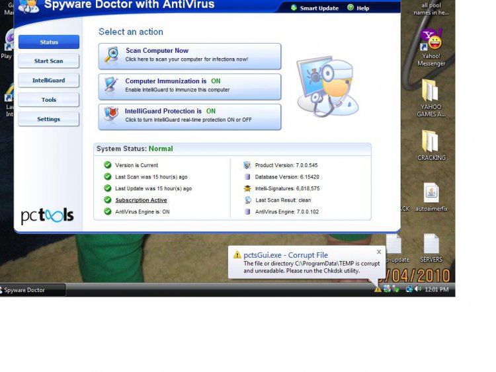The width and height of the screenshot is (496, 372).
Task: Open Settings sidebar section
Action: (x=49, y=119)
